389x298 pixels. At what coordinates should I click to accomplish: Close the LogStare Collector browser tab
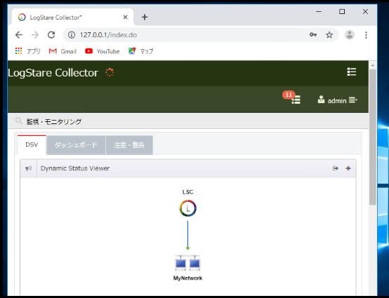tap(125, 17)
